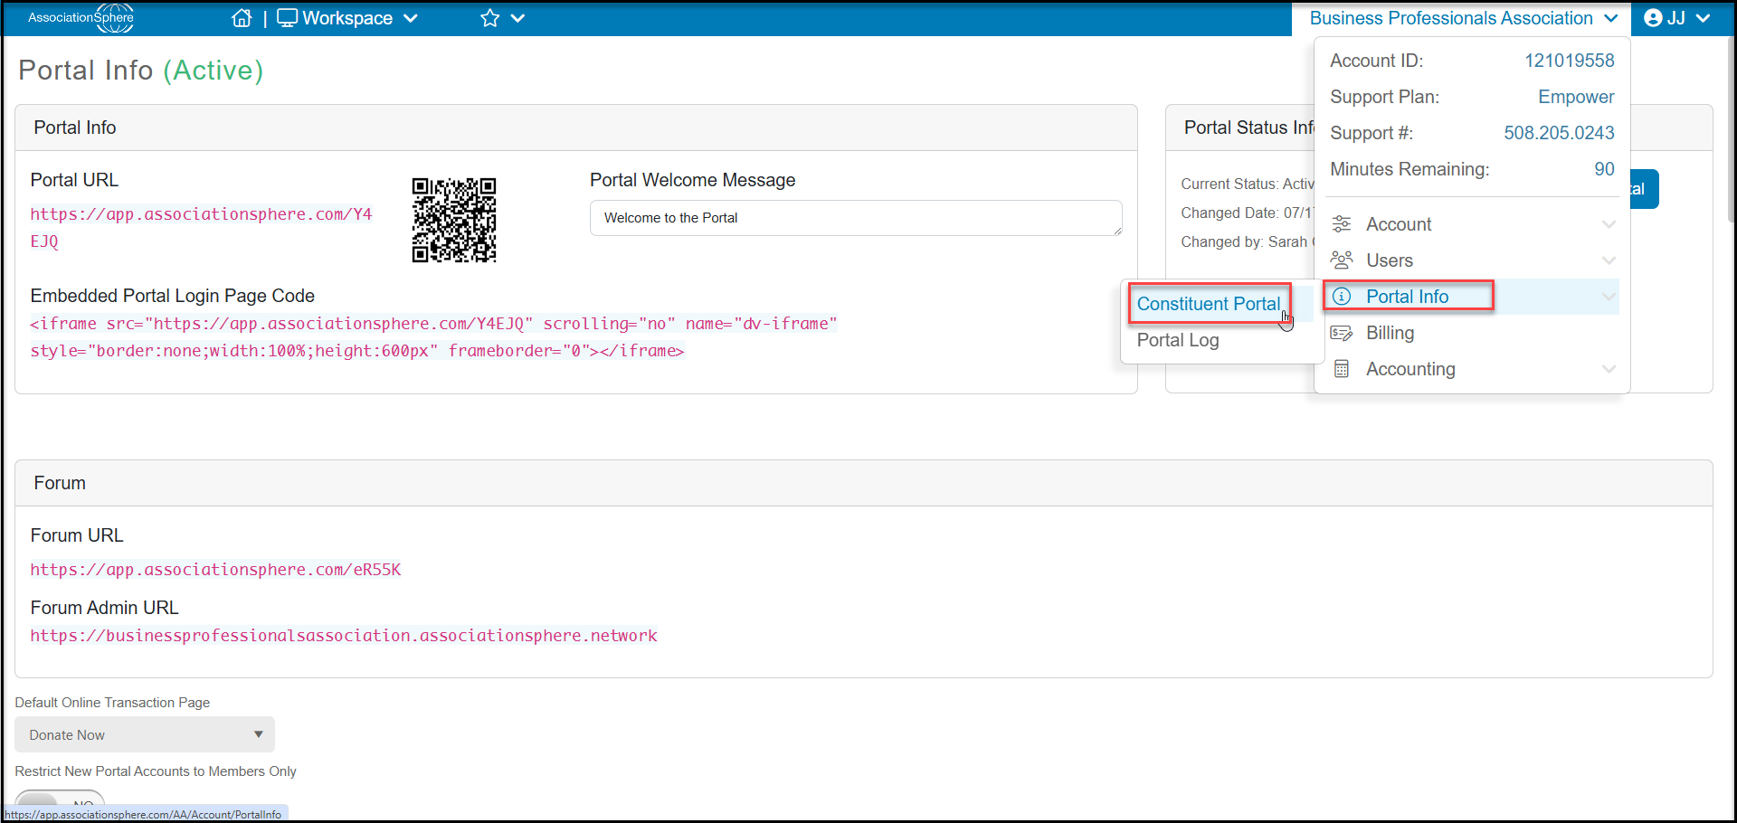This screenshot has width=1737, height=823.
Task: Click the JJ user profile icon
Action: coord(1653,18)
